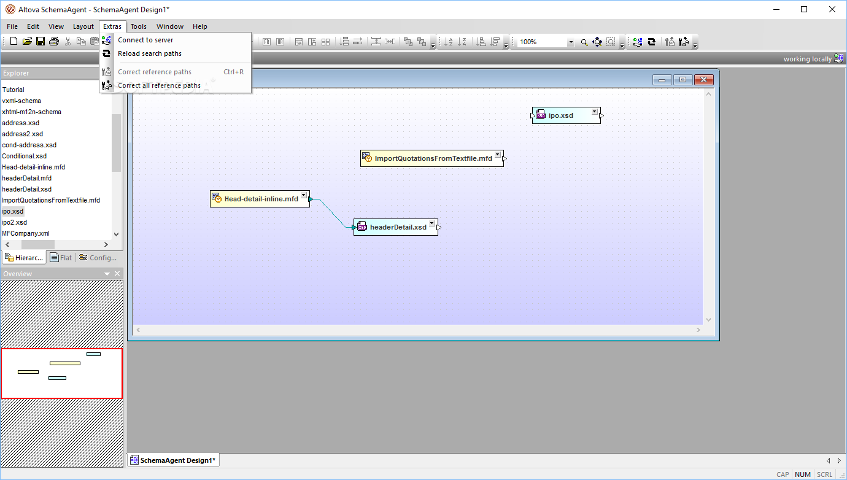Open the zoom percentage dropdown arrow
This screenshot has width=847, height=480.
(x=571, y=42)
